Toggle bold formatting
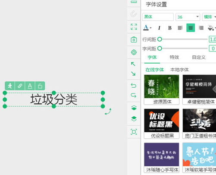Screen dimensions: 216x175 point(170,28)
